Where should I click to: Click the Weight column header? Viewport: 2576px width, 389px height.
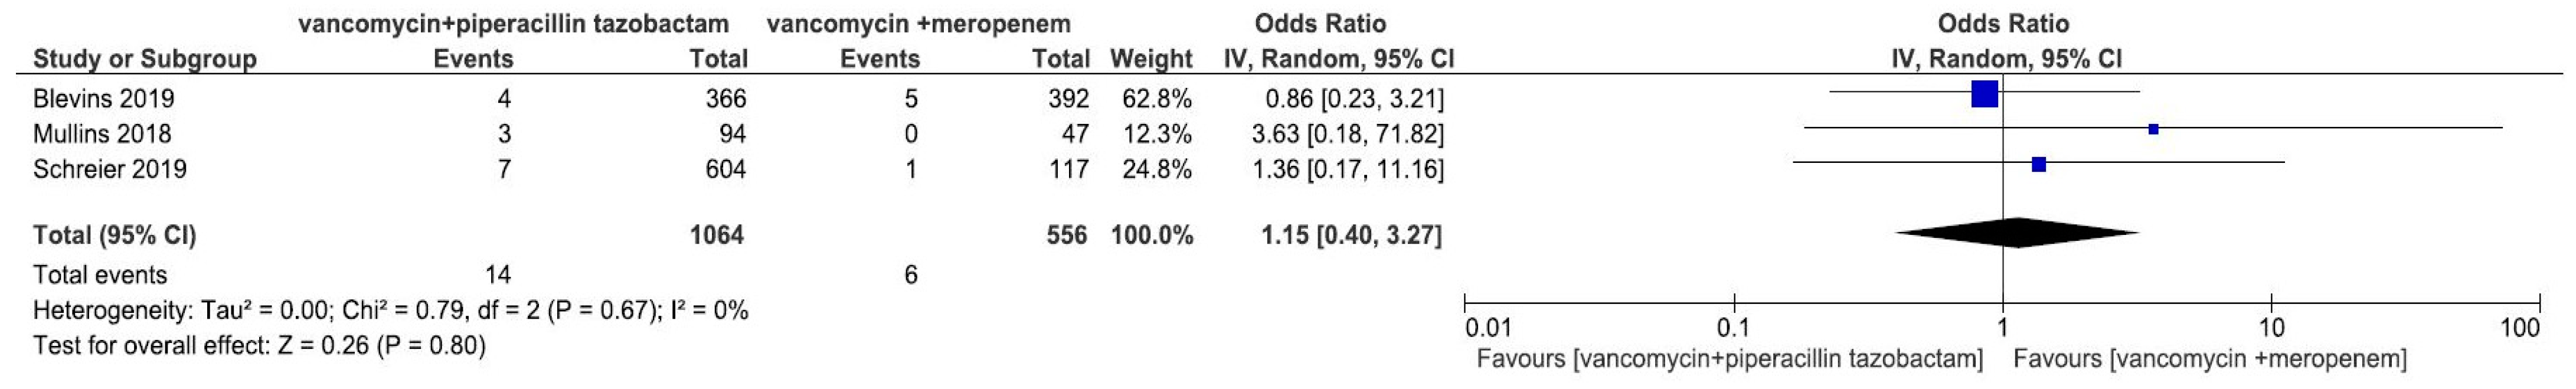pos(1151,59)
